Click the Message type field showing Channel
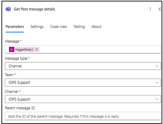This screenshot has width=163, height=124. coord(83,66)
